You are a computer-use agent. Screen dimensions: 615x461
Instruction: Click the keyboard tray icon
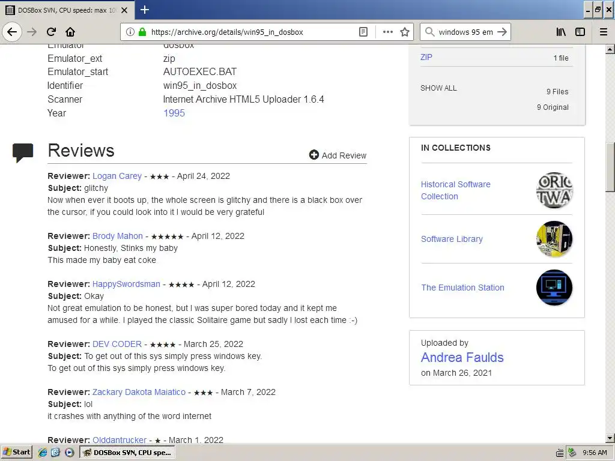[x=560, y=453]
